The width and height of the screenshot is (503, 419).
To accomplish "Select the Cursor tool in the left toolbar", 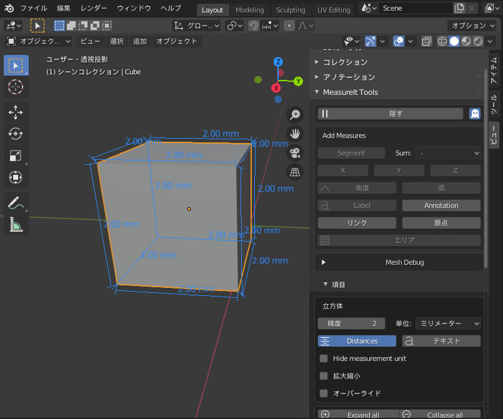I will [x=16, y=87].
